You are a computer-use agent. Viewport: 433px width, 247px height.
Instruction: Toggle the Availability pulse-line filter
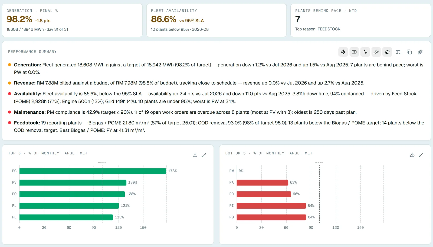coord(365,52)
